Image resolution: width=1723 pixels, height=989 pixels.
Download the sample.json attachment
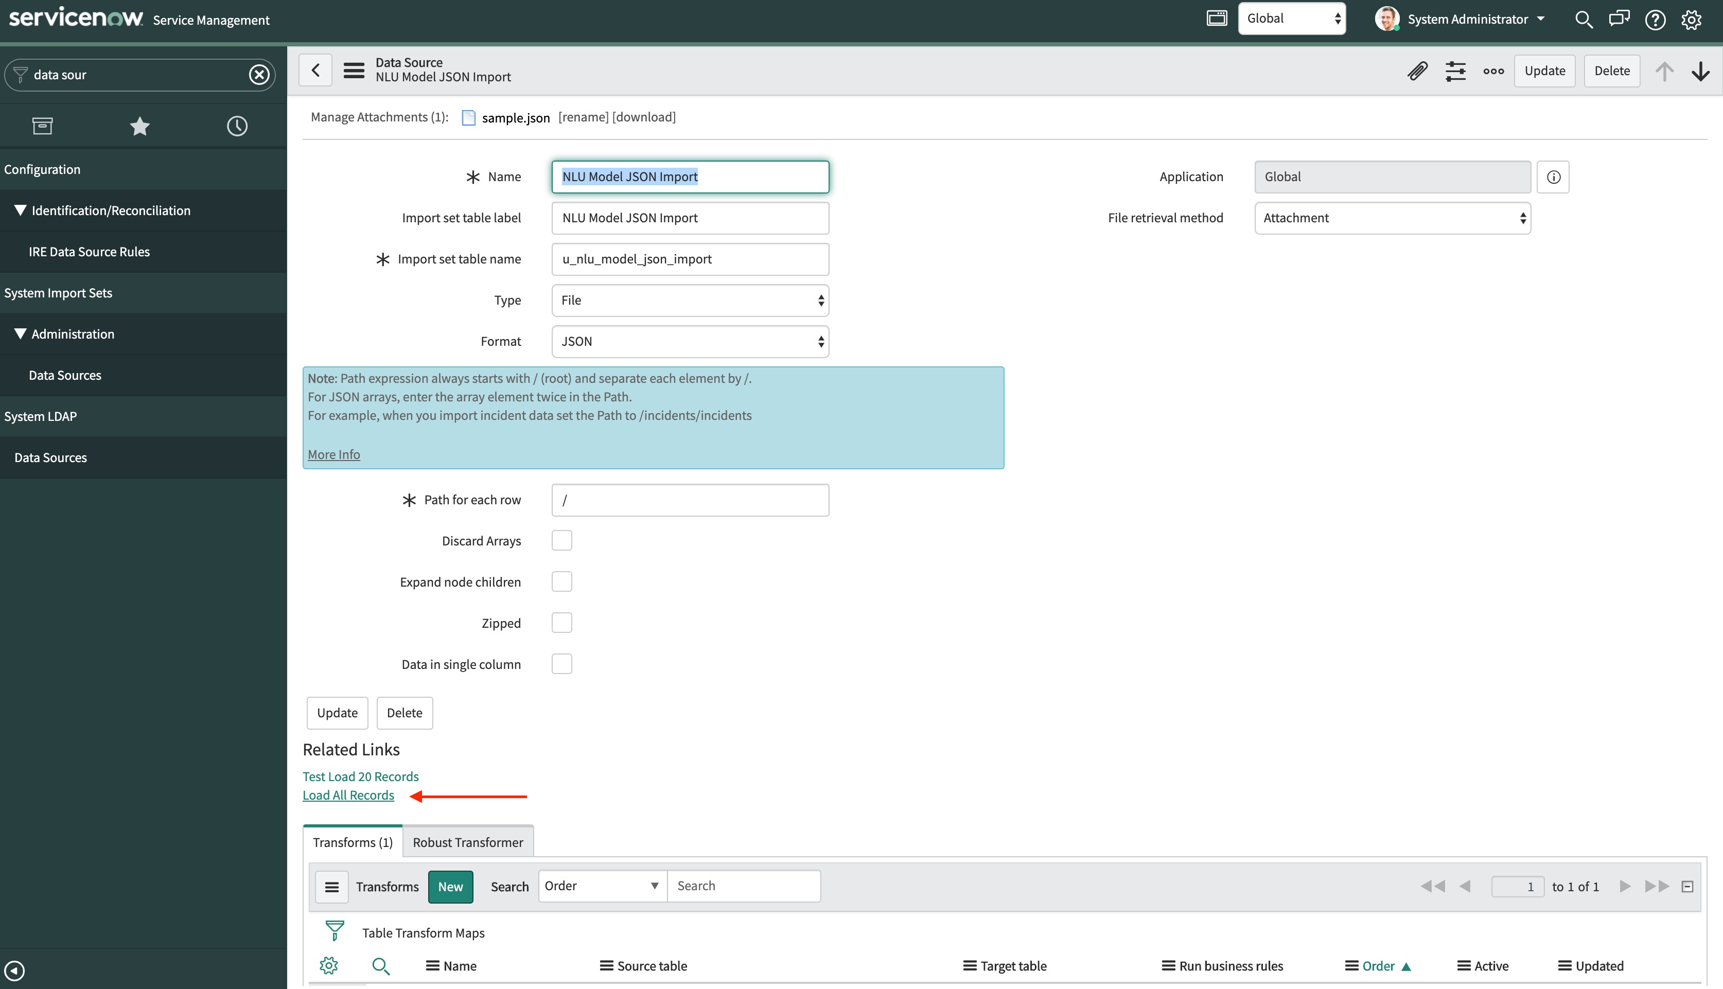click(644, 117)
